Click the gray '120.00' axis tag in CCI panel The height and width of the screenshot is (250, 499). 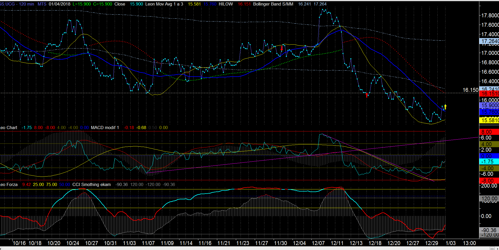pyautogui.click(x=489, y=199)
